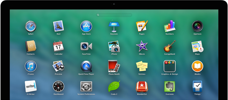Launch Calendar showing July 17

pos(58,46)
